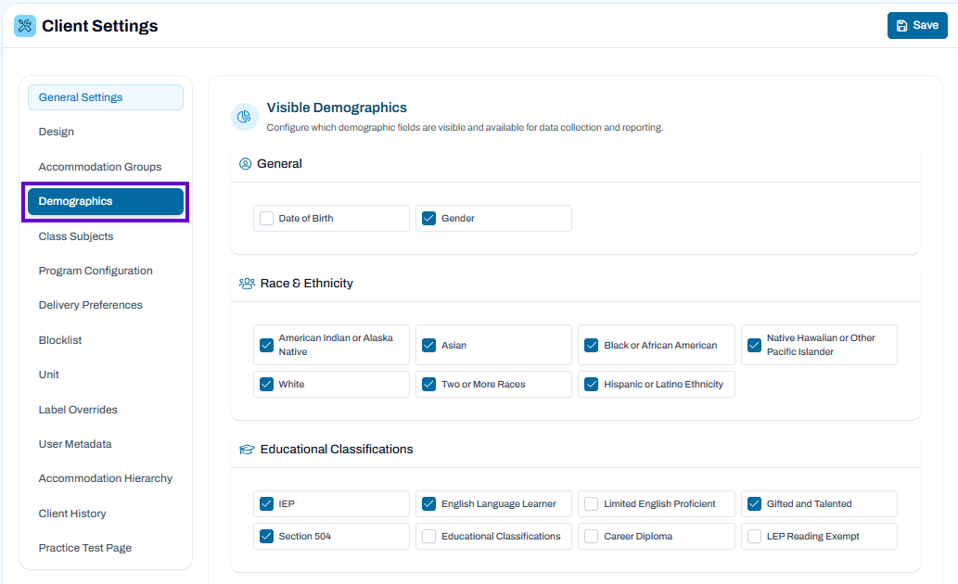Click the Educational Classifications section heading
This screenshot has height=584, width=958.
pyautogui.click(x=337, y=450)
